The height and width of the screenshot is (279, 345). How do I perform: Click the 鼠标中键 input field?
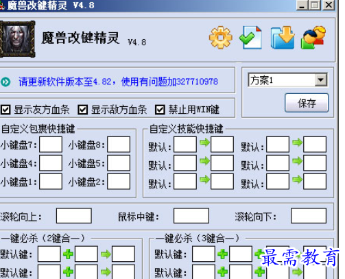(191, 215)
